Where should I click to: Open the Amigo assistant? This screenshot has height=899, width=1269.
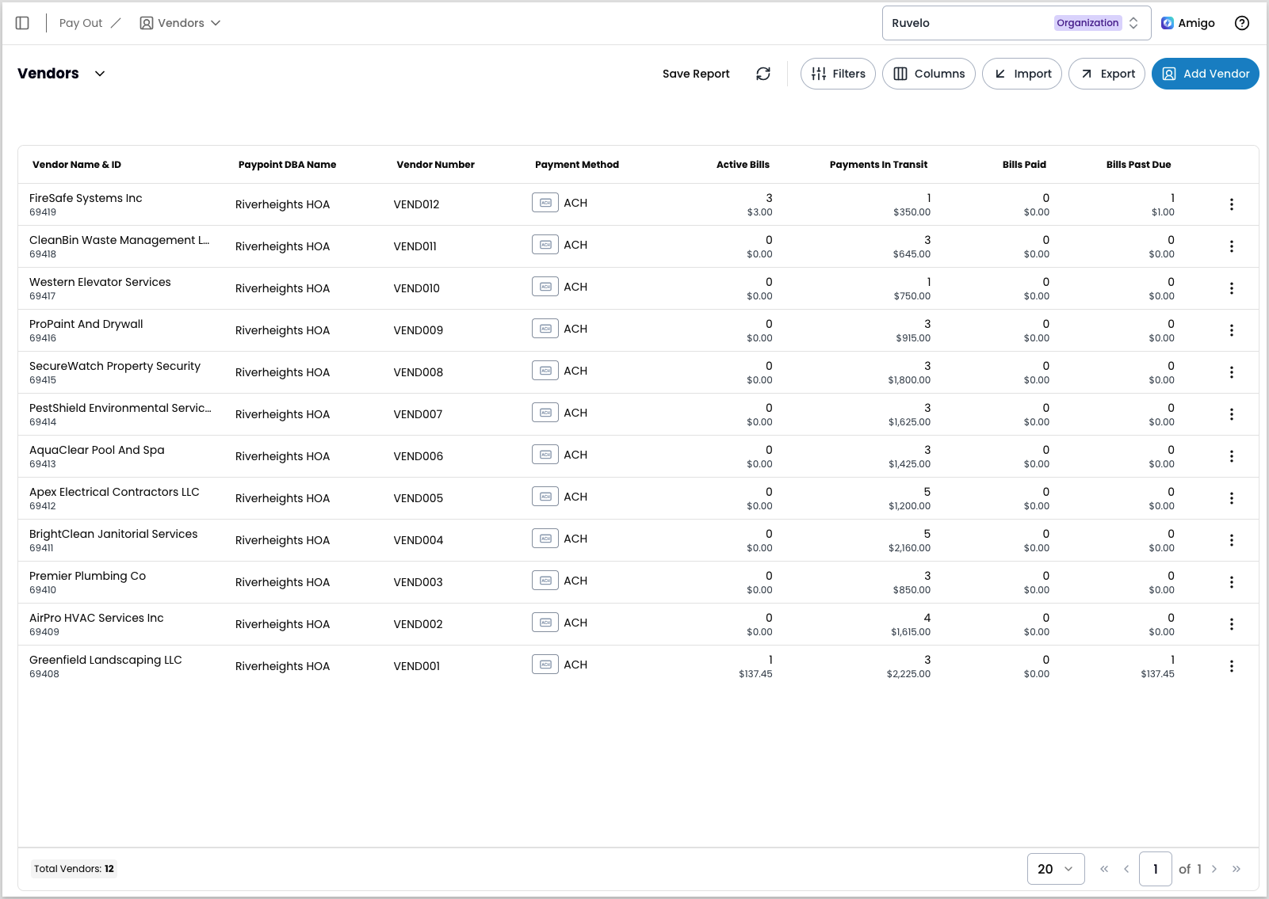point(1188,23)
